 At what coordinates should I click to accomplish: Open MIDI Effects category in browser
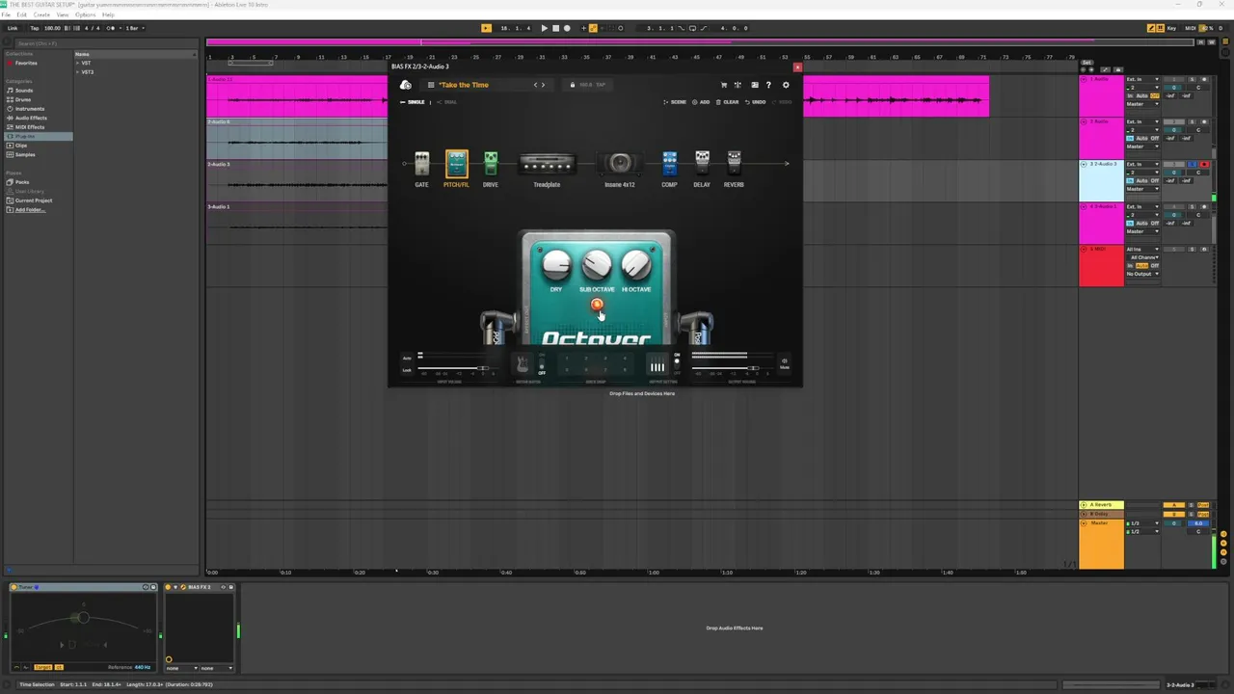point(29,127)
